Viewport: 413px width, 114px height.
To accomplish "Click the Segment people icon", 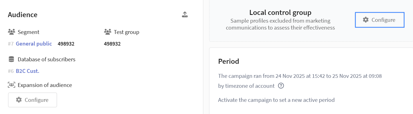I will point(11,32).
